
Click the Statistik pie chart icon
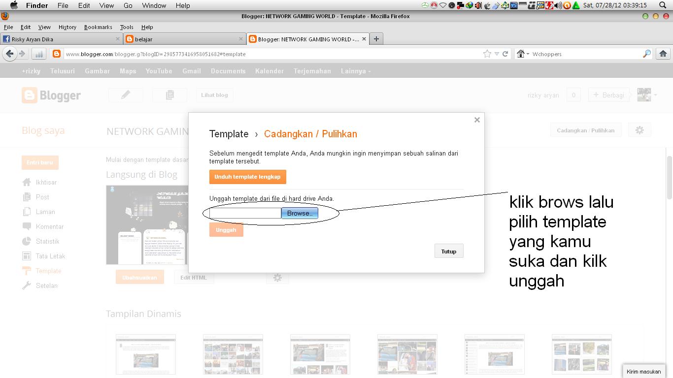click(27, 241)
